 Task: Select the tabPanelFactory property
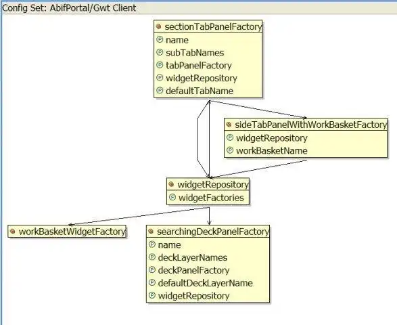tap(199, 66)
